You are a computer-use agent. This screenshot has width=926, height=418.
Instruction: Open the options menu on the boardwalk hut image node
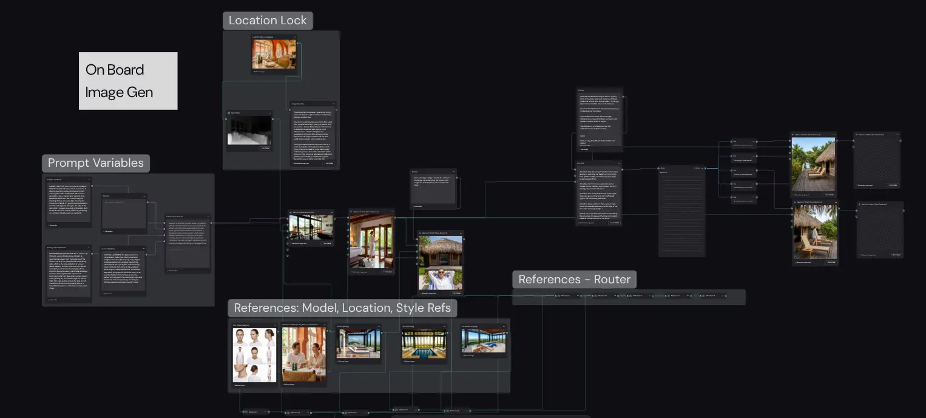834,135
